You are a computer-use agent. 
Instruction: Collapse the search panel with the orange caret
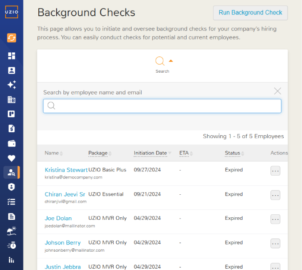[x=171, y=61]
